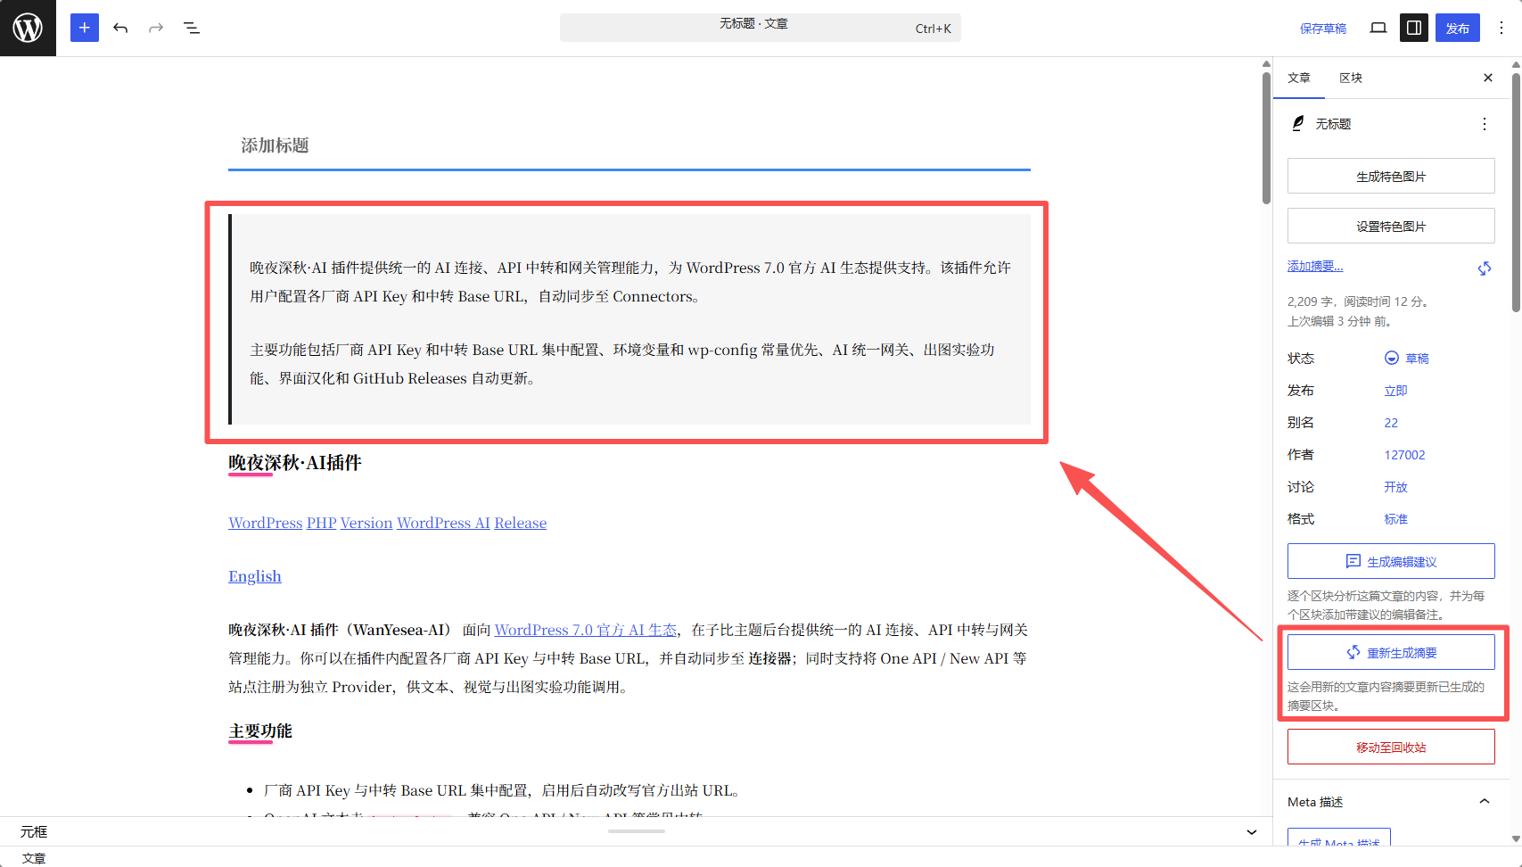Open the document overview list

192,28
